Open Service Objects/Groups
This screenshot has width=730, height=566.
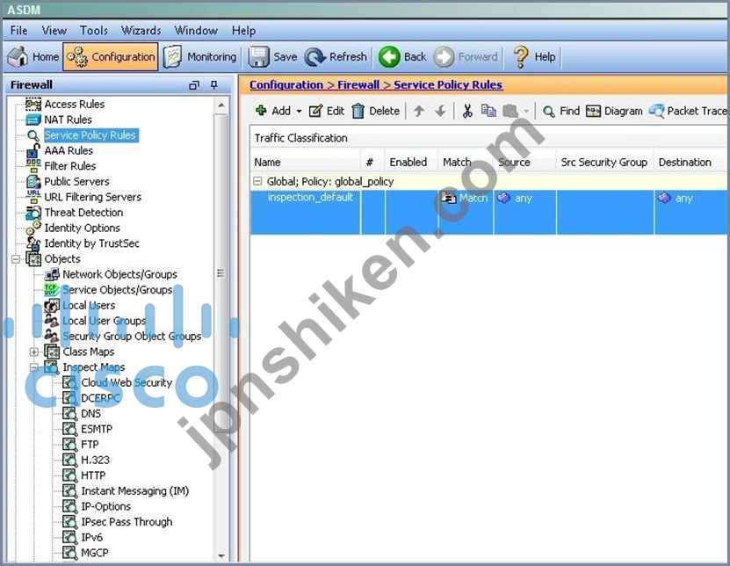click(118, 290)
